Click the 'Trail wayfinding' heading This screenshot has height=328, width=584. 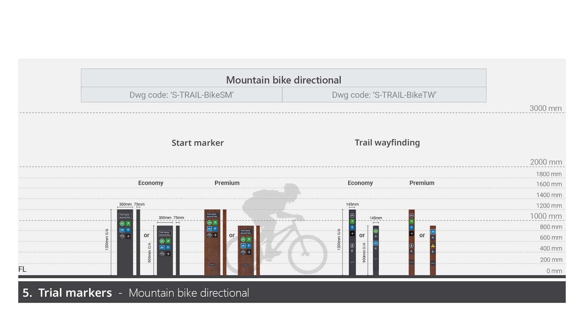(x=387, y=142)
